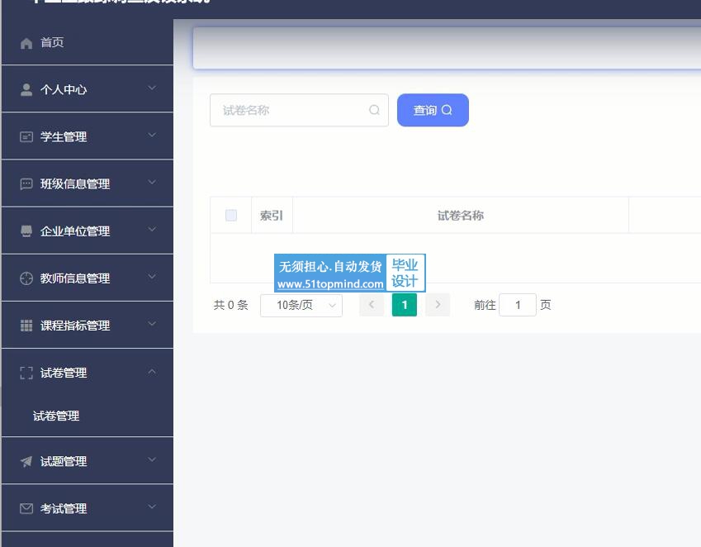Go to next page arrow
Screen dimensions: 701x547
pos(438,305)
